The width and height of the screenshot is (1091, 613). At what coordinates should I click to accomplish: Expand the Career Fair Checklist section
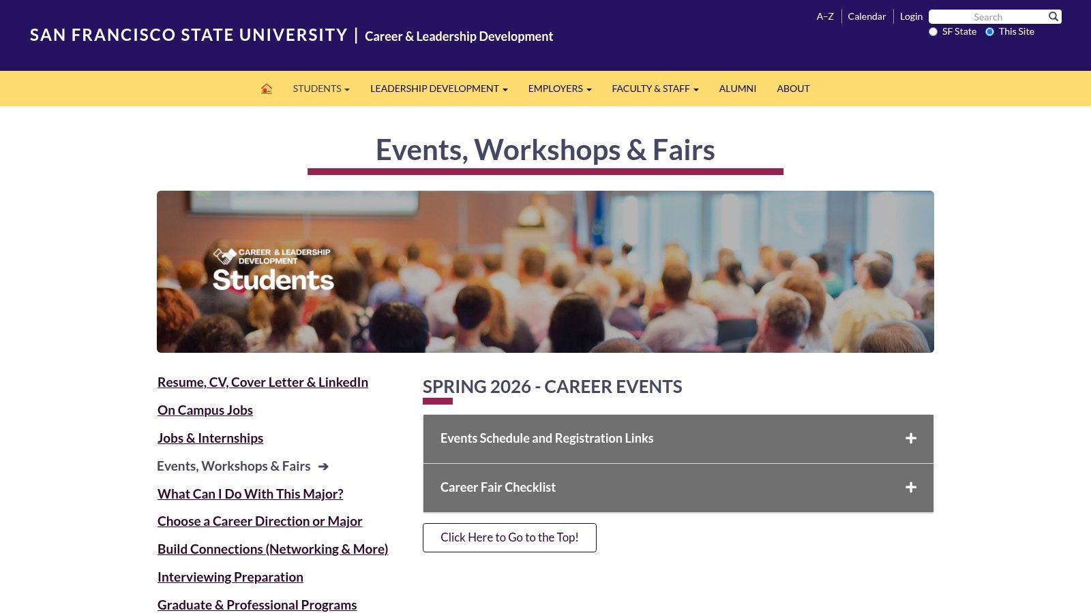click(x=678, y=488)
